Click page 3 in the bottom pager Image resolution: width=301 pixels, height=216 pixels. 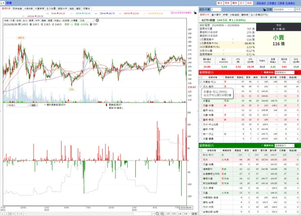coord(10,214)
